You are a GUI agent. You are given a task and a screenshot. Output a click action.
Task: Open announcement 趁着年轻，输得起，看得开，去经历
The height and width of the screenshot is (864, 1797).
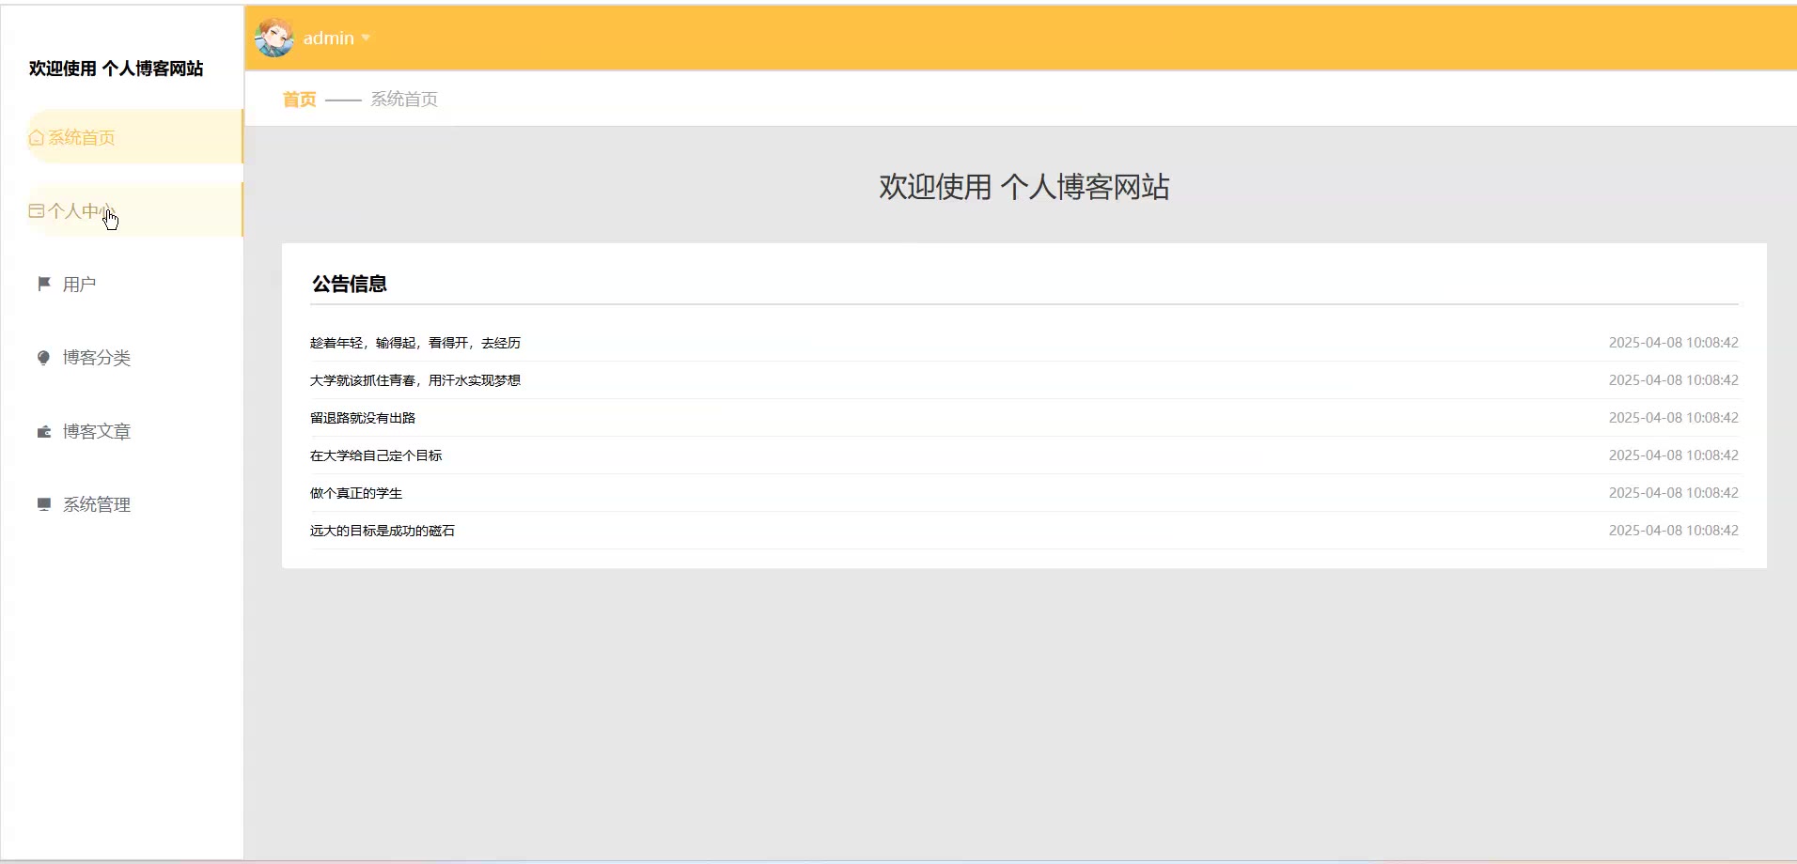click(x=415, y=343)
